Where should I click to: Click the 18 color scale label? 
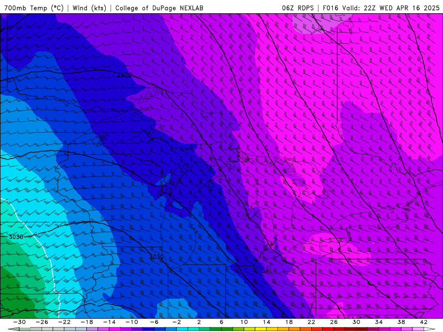tap(289, 322)
